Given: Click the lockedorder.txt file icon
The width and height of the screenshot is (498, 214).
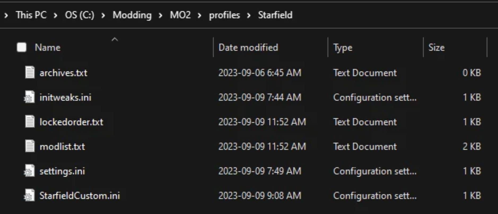Looking at the screenshot, I should pos(30,122).
